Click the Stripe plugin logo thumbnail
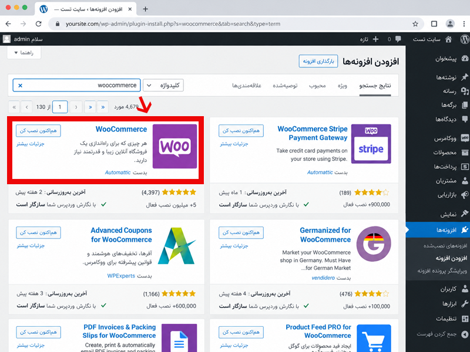The height and width of the screenshot is (352, 470). tap(371, 144)
